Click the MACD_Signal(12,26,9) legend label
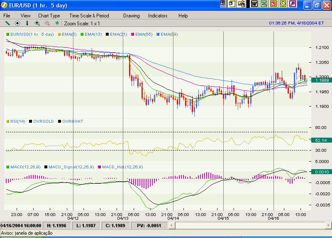 point(71,167)
